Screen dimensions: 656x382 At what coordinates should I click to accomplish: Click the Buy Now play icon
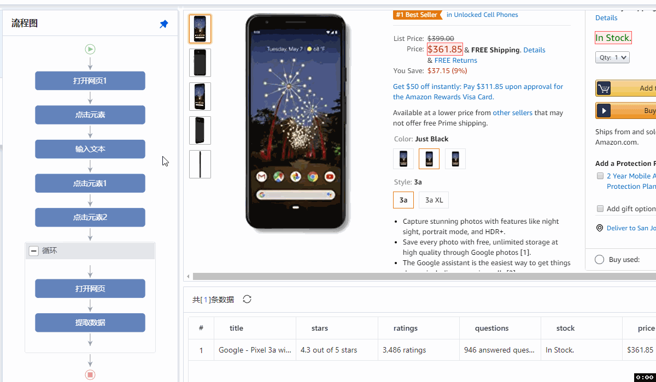(x=604, y=111)
